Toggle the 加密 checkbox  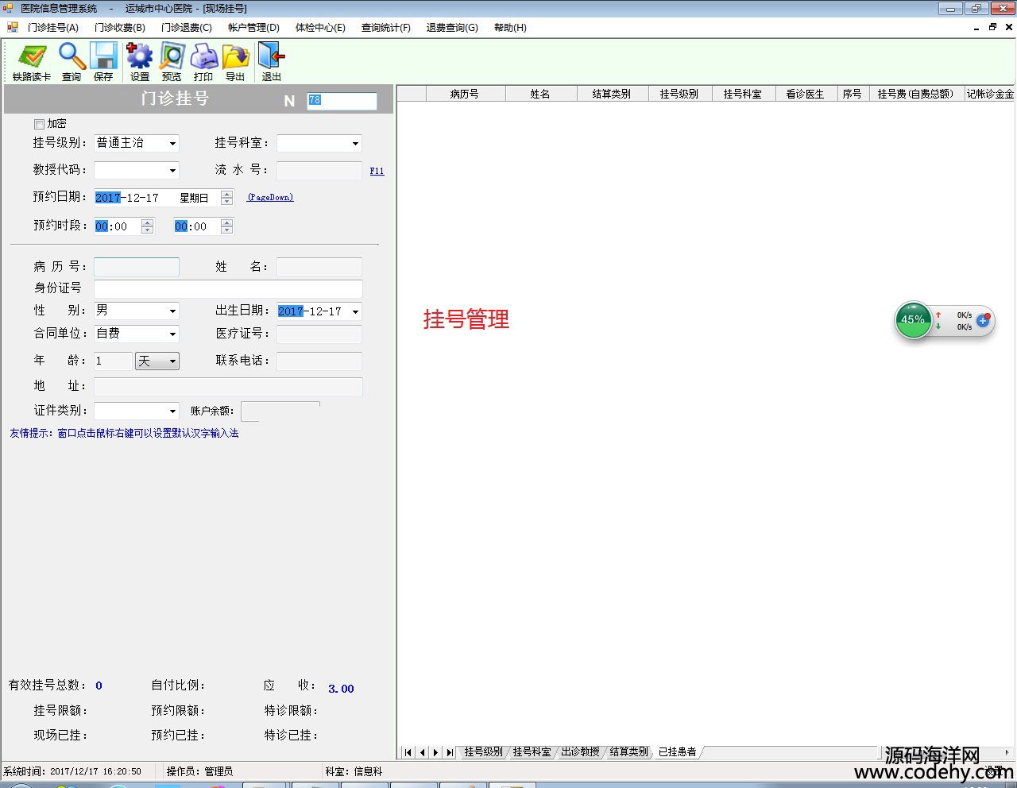pos(39,124)
